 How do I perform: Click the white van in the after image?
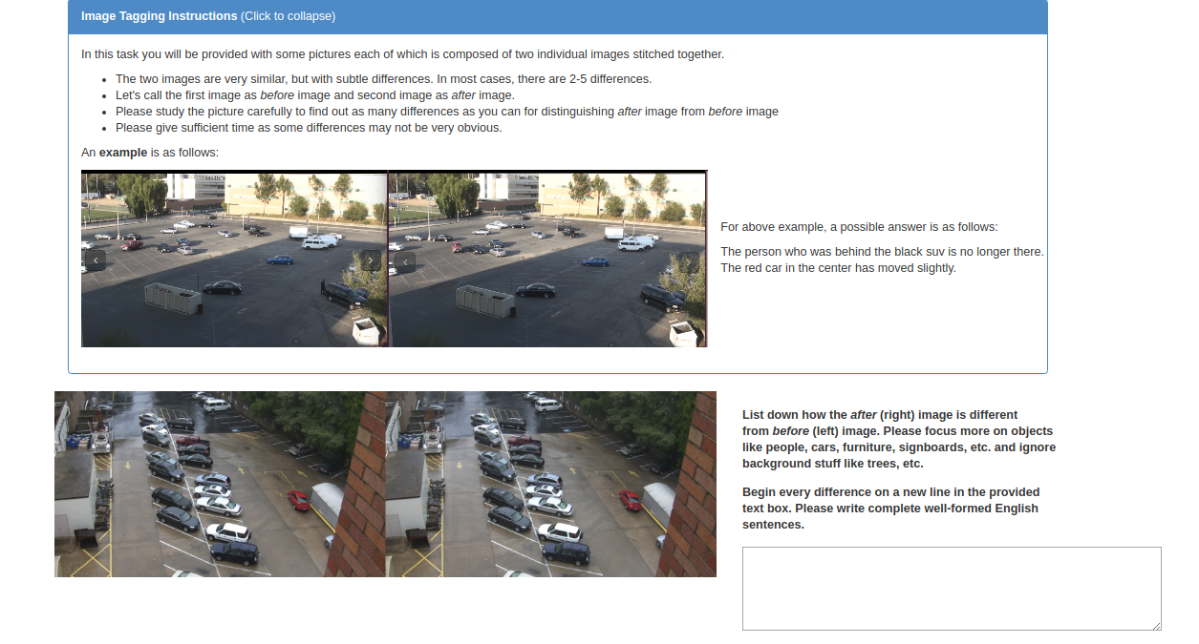(x=547, y=404)
